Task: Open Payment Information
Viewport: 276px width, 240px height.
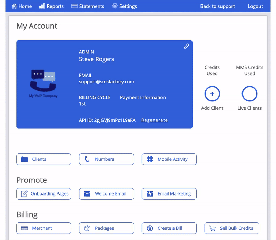Action: point(143,97)
